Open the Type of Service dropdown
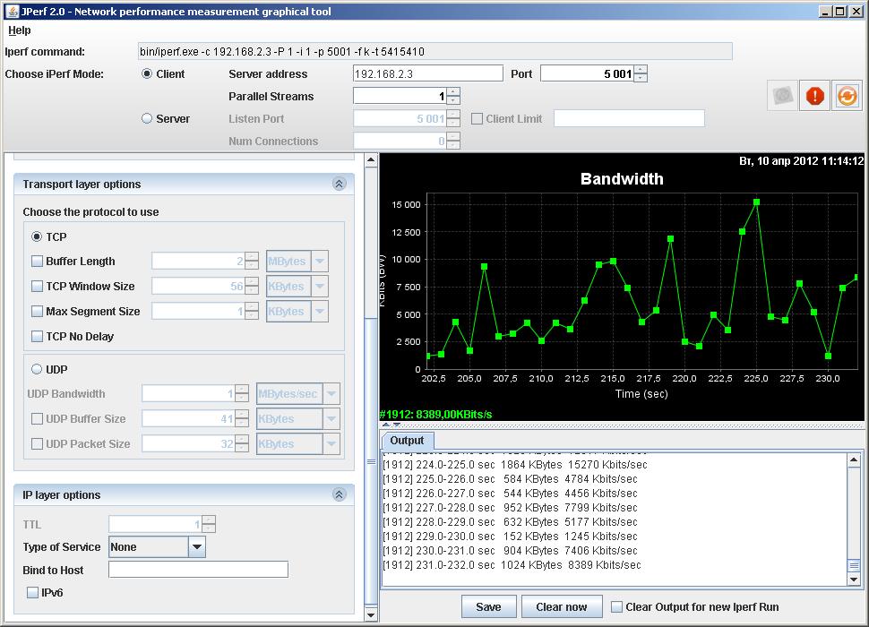 [x=197, y=546]
